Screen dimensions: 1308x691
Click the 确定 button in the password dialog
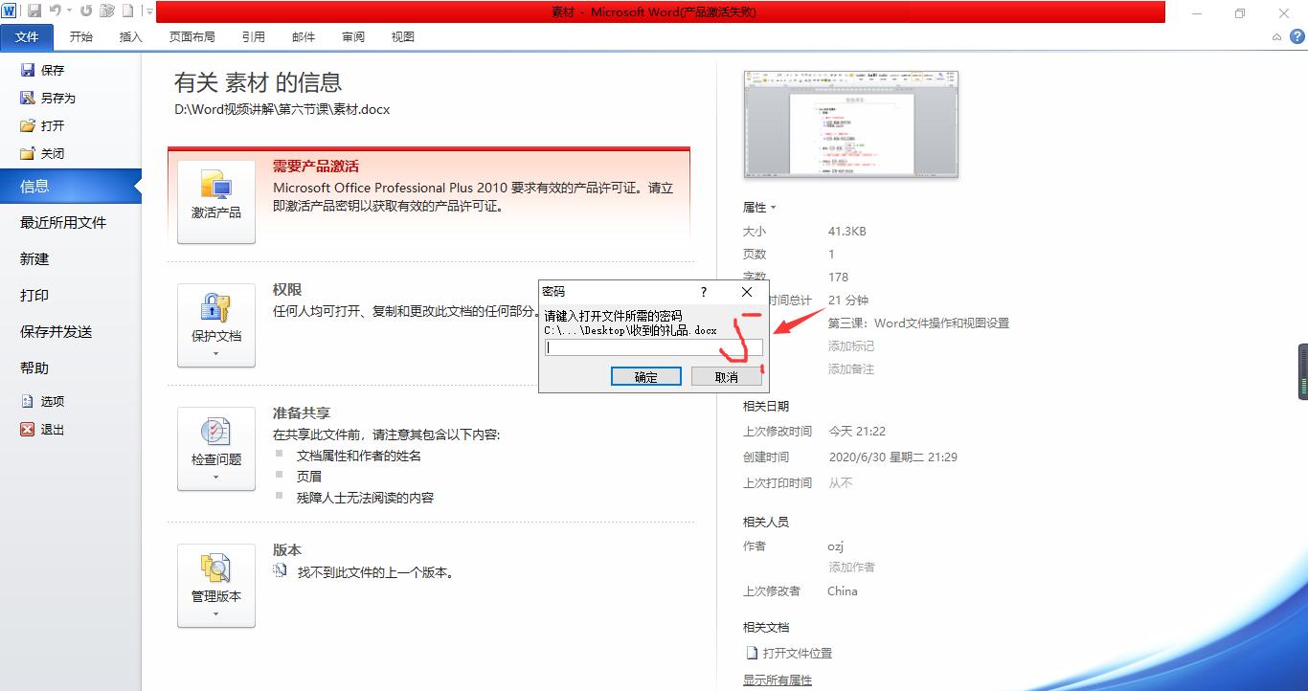pyautogui.click(x=644, y=376)
